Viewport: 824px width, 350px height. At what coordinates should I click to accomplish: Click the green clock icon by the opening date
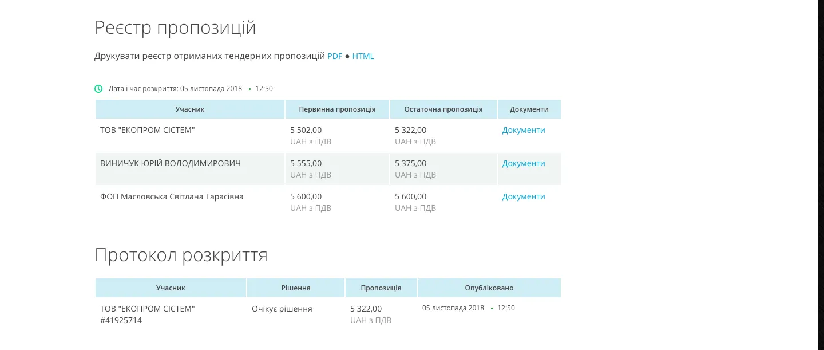pos(98,89)
